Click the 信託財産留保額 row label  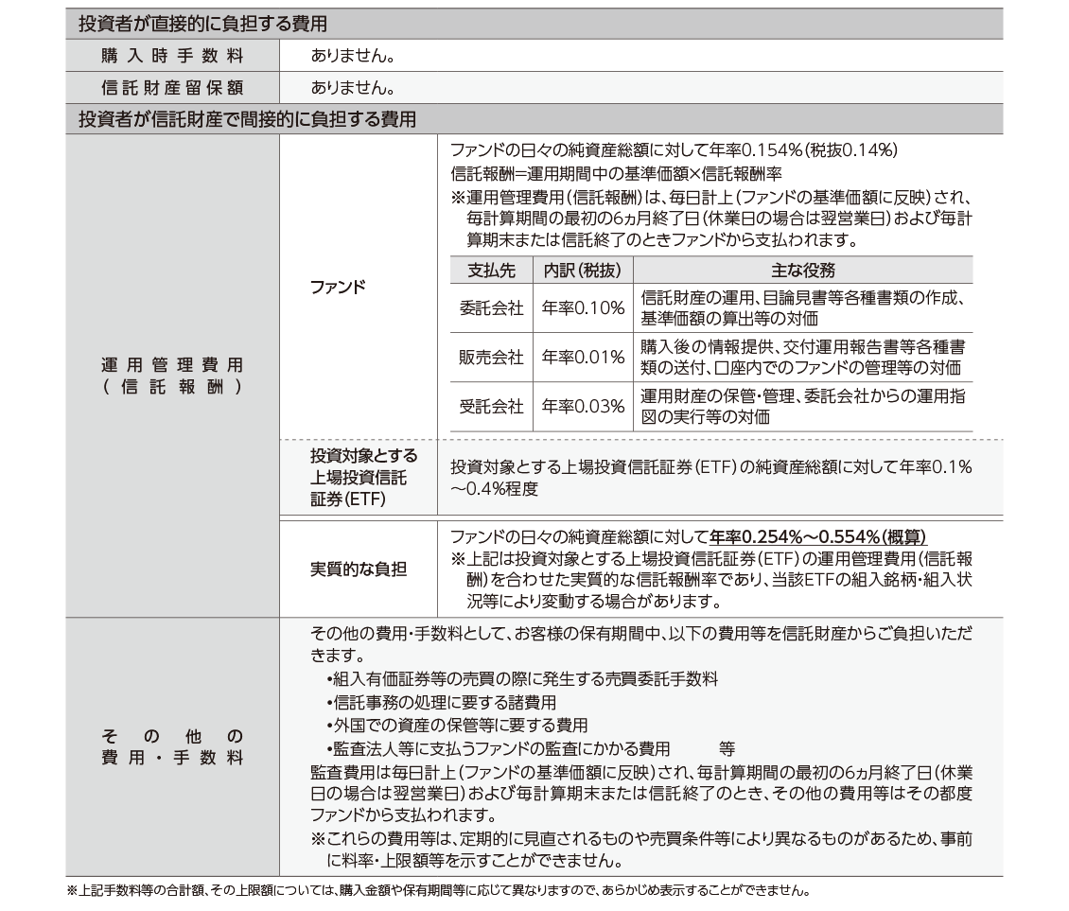click(172, 88)
